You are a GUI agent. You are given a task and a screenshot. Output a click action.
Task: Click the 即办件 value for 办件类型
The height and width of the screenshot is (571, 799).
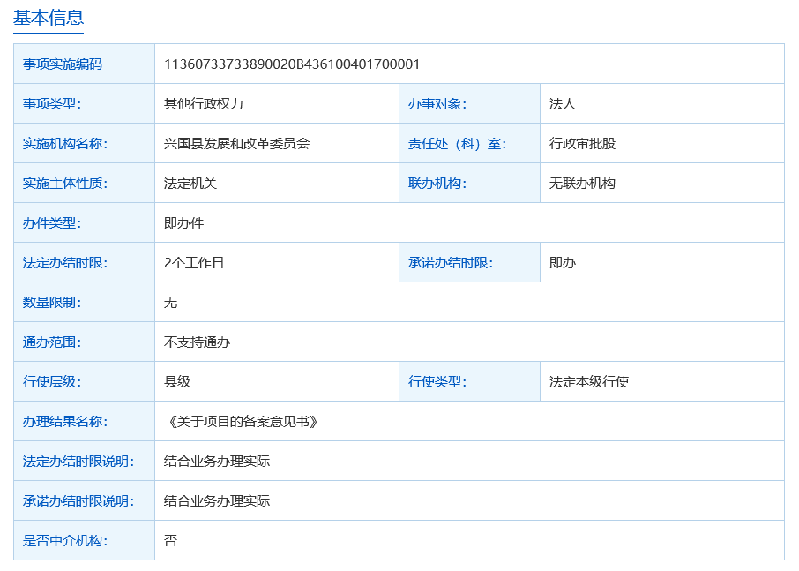tap(184, 223)
